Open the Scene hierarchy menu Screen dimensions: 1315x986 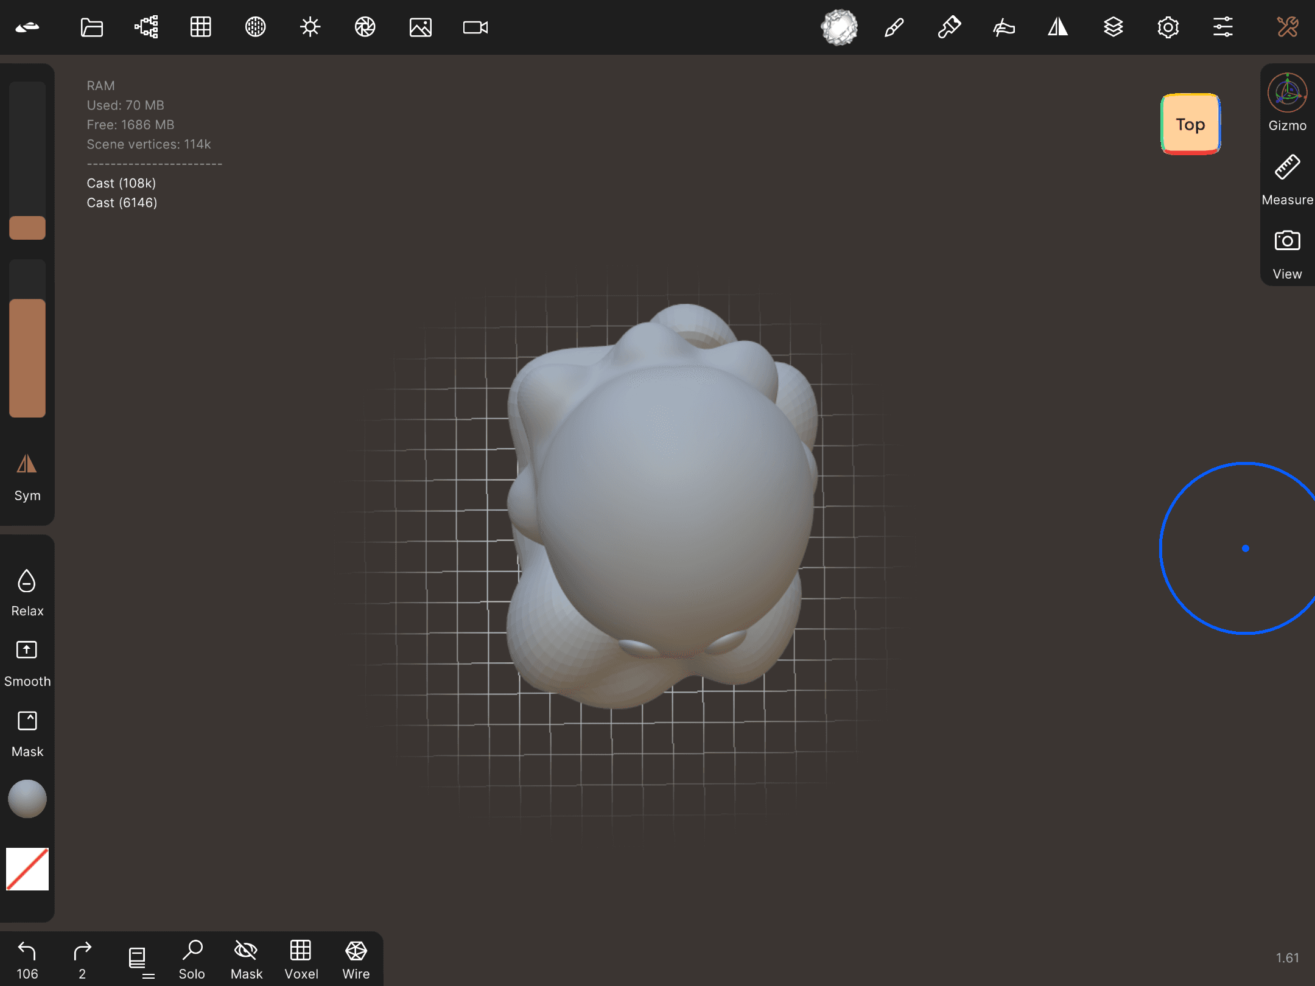146,27
